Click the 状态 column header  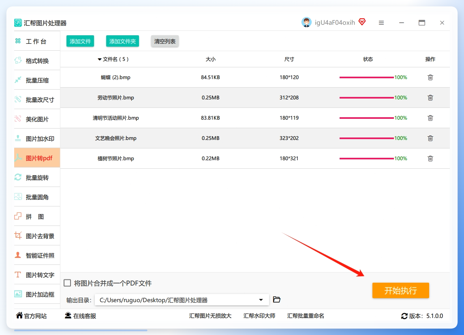(x=368, y=59)
